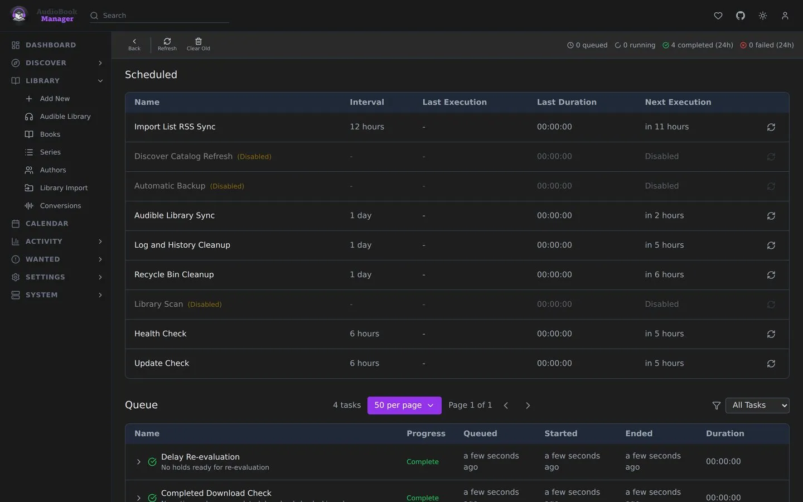Click the AudioBook Manager logo
This screenshot has width=803, height=502.
pos(43,15)
